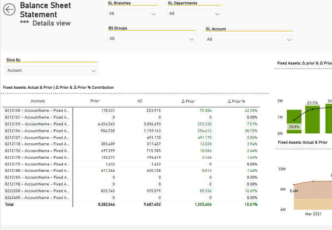Click Prior value 835,743
The width and height of the screenshot is (332, 230).
coord(108,191)
